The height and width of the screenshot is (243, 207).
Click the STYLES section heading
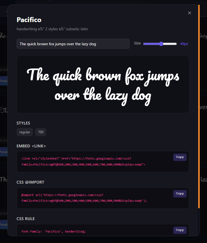click(23, 123)
